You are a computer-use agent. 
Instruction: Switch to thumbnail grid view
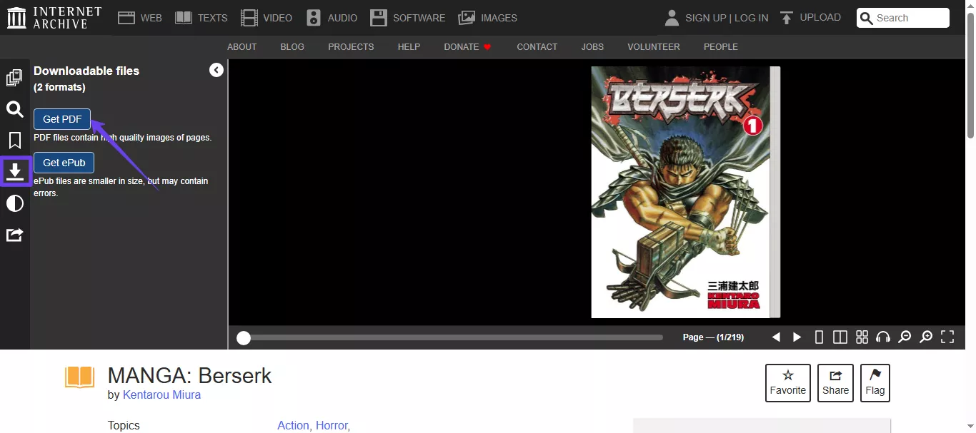tap(862, 337)
